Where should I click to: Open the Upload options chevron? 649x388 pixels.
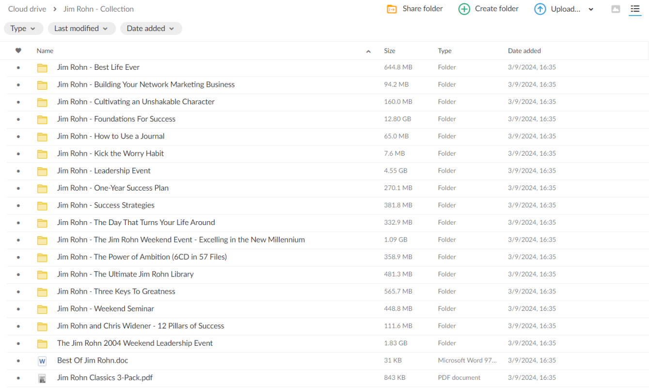pos(591,9)
